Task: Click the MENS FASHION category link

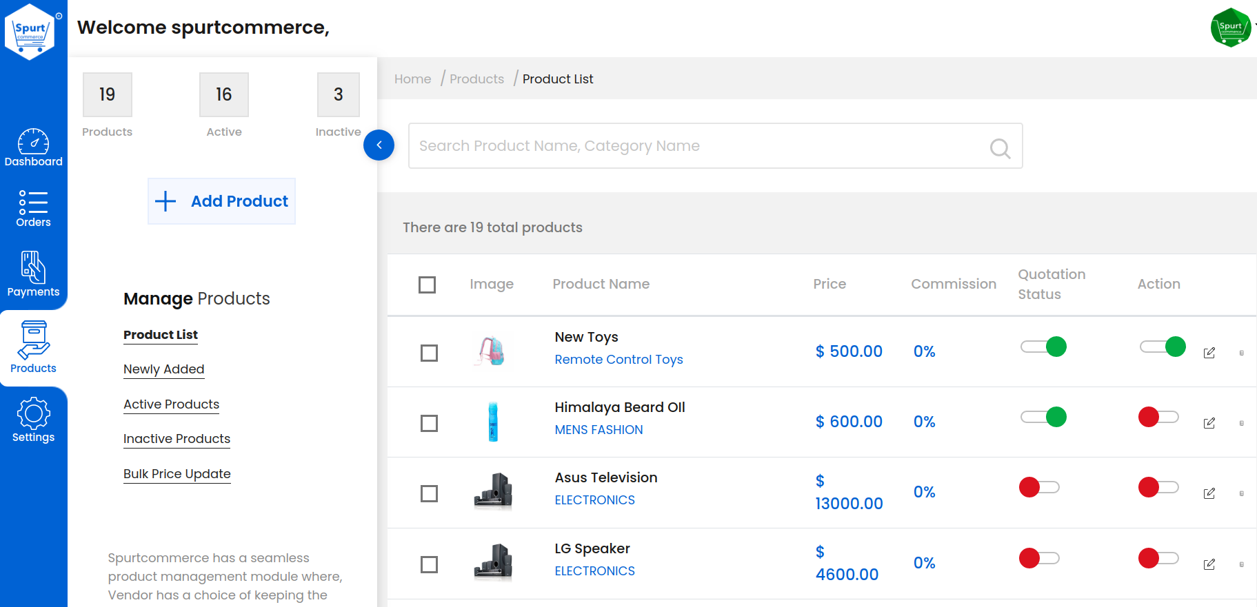Action: pyautogui.click(x=599, y=430)
